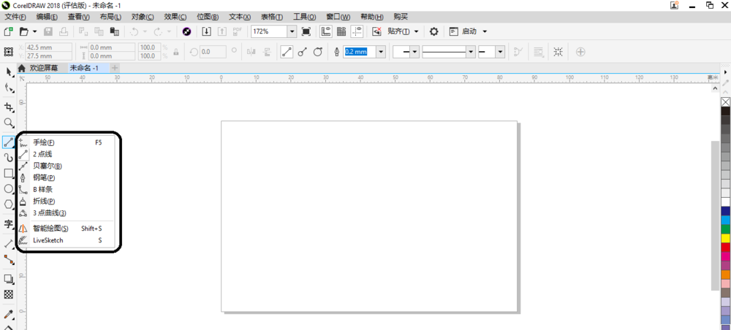Select the Zoom magnifier tool
Viewport: 731px width, 330px height.
(9, 123)
